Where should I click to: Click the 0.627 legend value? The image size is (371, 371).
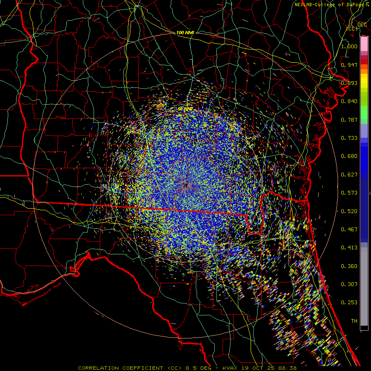[349, 175]
